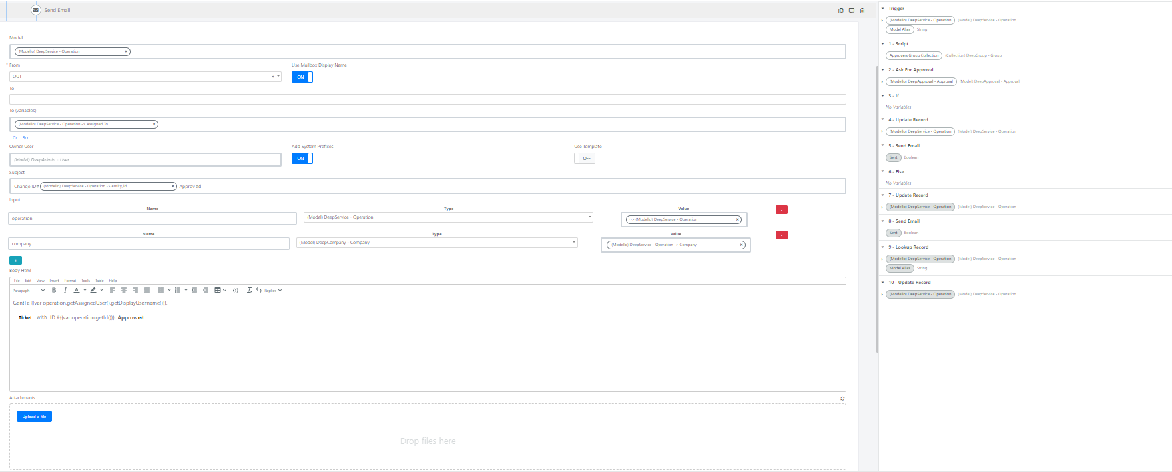Viewport: 1172px width, 472px height.
Task: Toggle italic formatting in body editor
Action: pyautogui.click(x=65, y=290)
